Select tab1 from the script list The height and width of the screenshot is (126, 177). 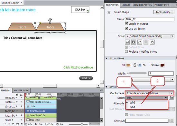(x=132, y=107)
